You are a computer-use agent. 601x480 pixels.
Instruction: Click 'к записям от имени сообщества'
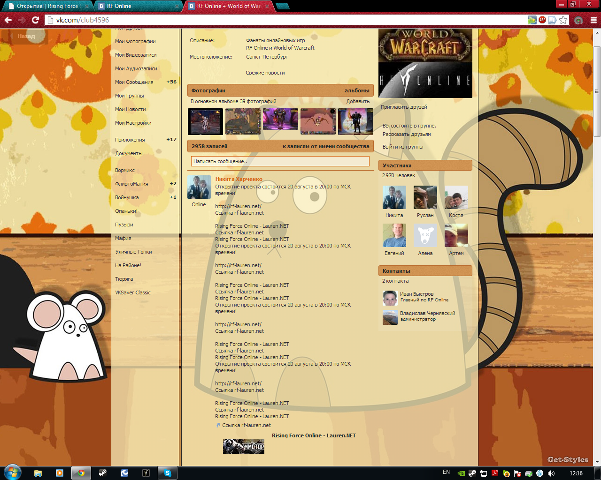tap(326, 146)
